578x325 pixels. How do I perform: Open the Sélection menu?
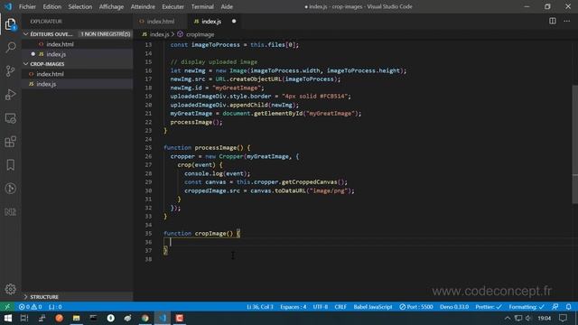80,6
